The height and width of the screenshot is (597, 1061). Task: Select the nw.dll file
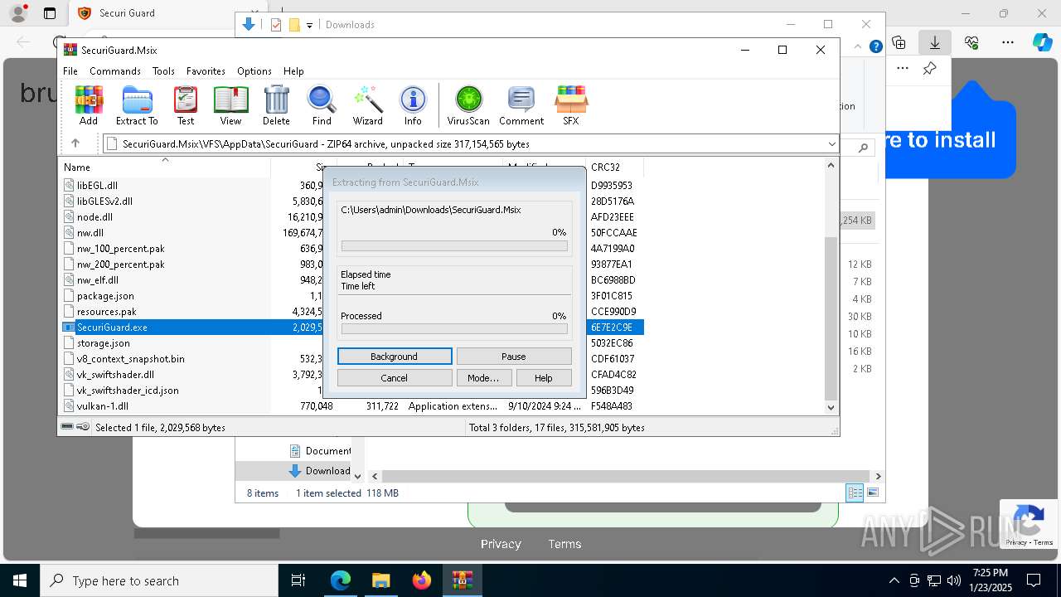coord(90,233)
